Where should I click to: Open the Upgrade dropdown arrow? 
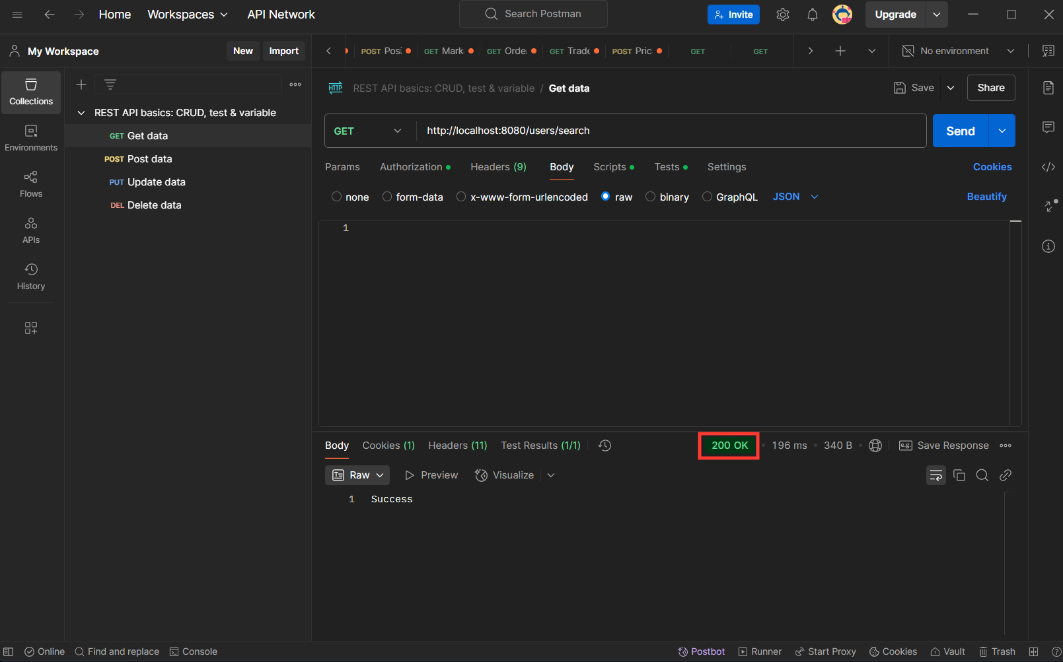[937, 15]
